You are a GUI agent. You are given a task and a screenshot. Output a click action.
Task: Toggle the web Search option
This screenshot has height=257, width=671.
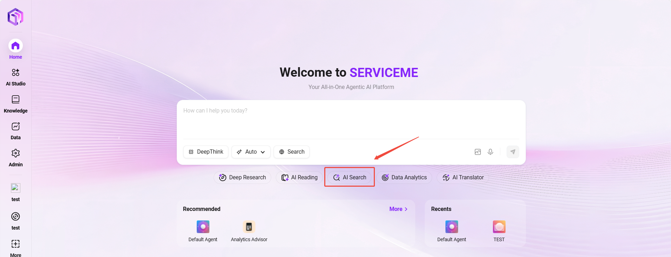(x=292, y=152)
